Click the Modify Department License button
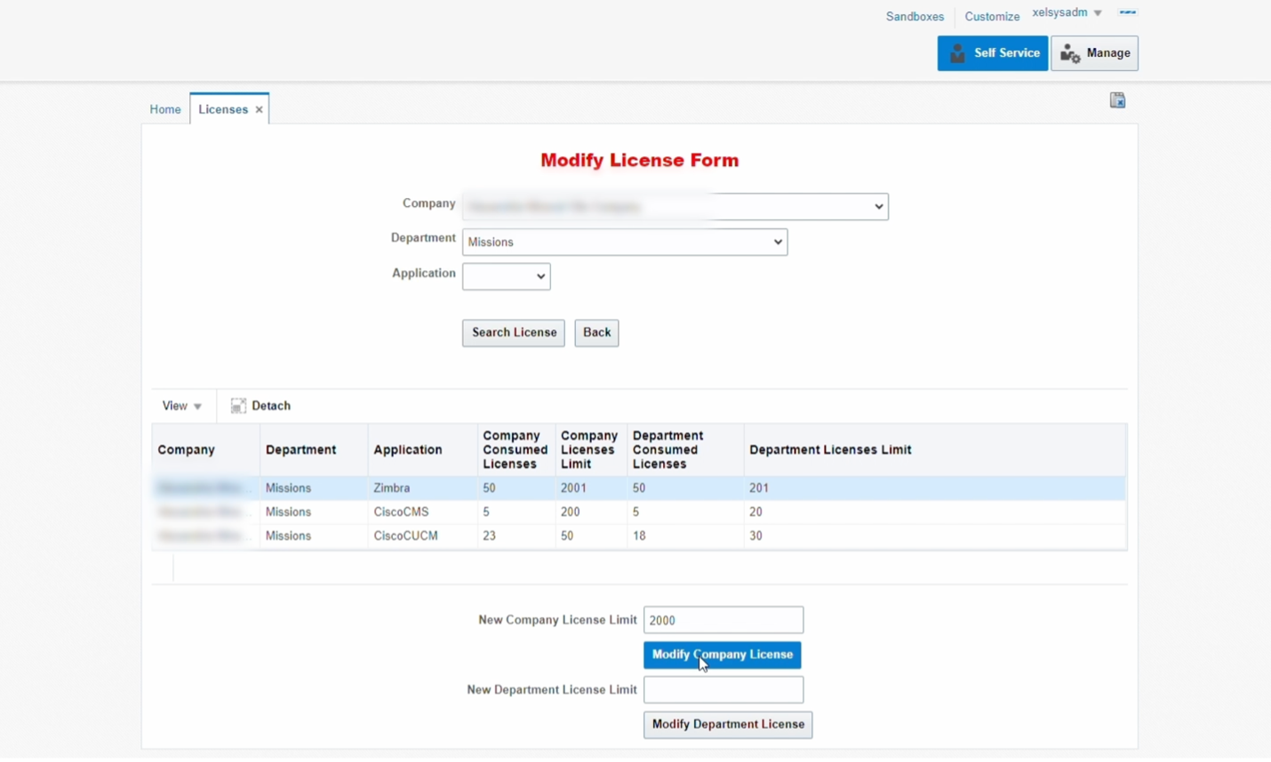 coord(727,725)
